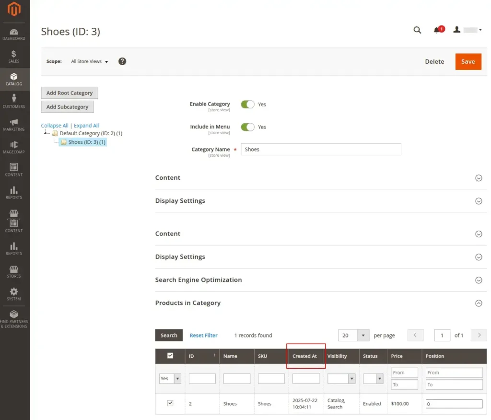Screen dimensions: 491x420
Task: Open the per page count dropdown
Action: coord(363,335)
